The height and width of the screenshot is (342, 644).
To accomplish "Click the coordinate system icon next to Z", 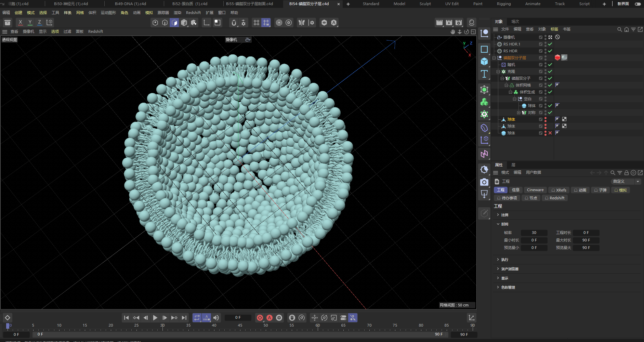I will click(x=49, y=23).
